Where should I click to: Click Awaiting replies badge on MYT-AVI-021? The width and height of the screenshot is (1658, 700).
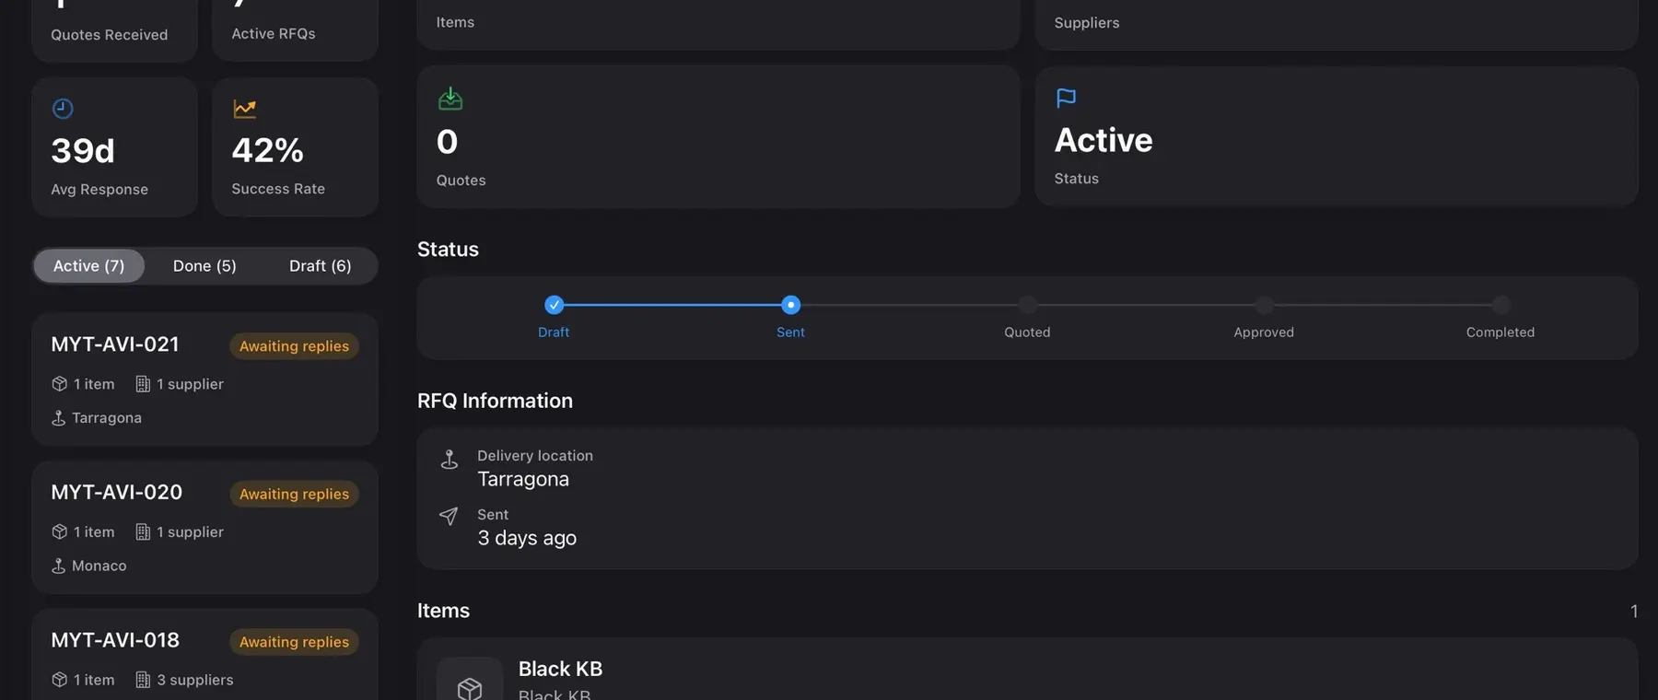(x=294, y=345)
